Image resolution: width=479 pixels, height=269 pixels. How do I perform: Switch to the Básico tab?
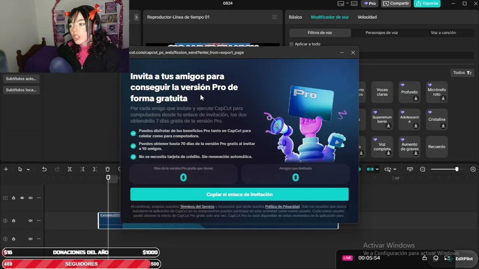click(x=295, y=17)
